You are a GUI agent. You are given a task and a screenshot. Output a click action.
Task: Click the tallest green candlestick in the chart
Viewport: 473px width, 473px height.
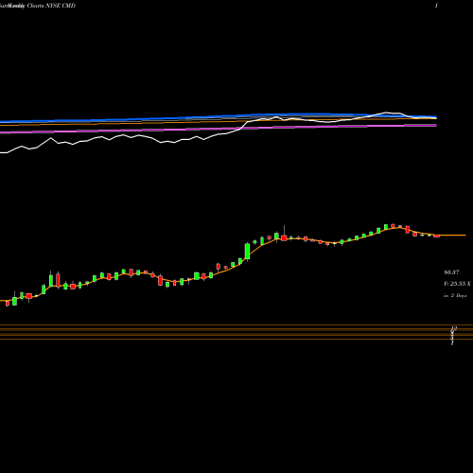pyautogui.click(x=247, y=252)
